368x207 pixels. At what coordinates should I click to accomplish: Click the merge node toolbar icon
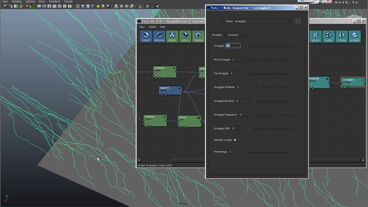click(x=342, y=36)
